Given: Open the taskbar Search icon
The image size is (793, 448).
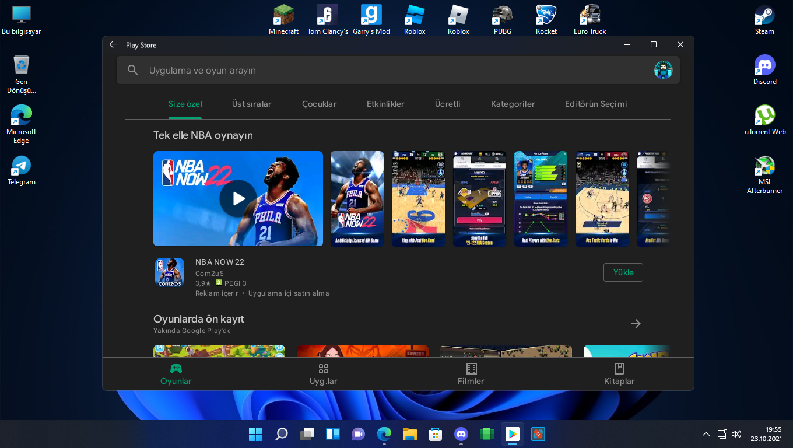Looking at the screenshot, I should 281,434.
